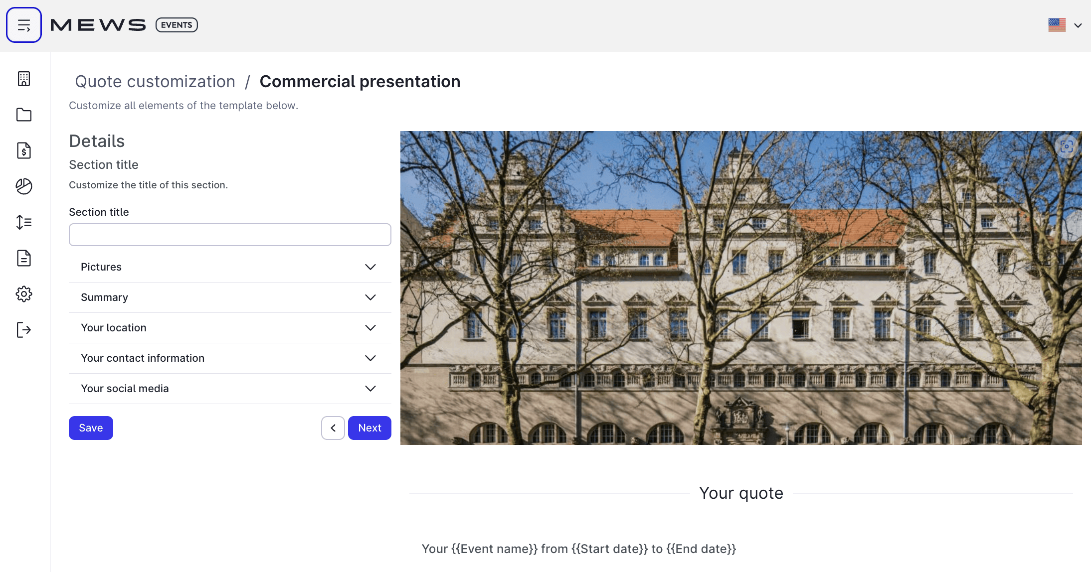Click the camera icon on the building photo

[1067, 146]
